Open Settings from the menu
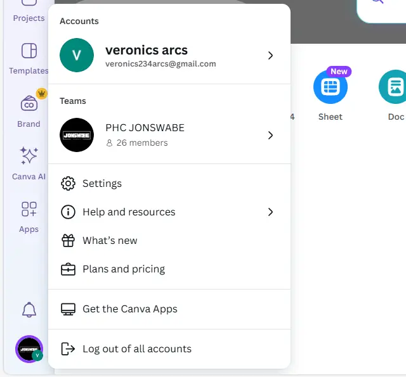Image resolution: width=406 pixels, height=377 pixels. (169, 183)
